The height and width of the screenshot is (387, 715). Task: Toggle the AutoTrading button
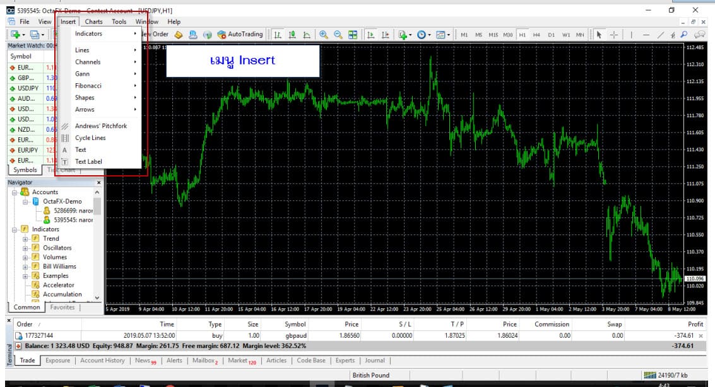[x=240, y=35]
